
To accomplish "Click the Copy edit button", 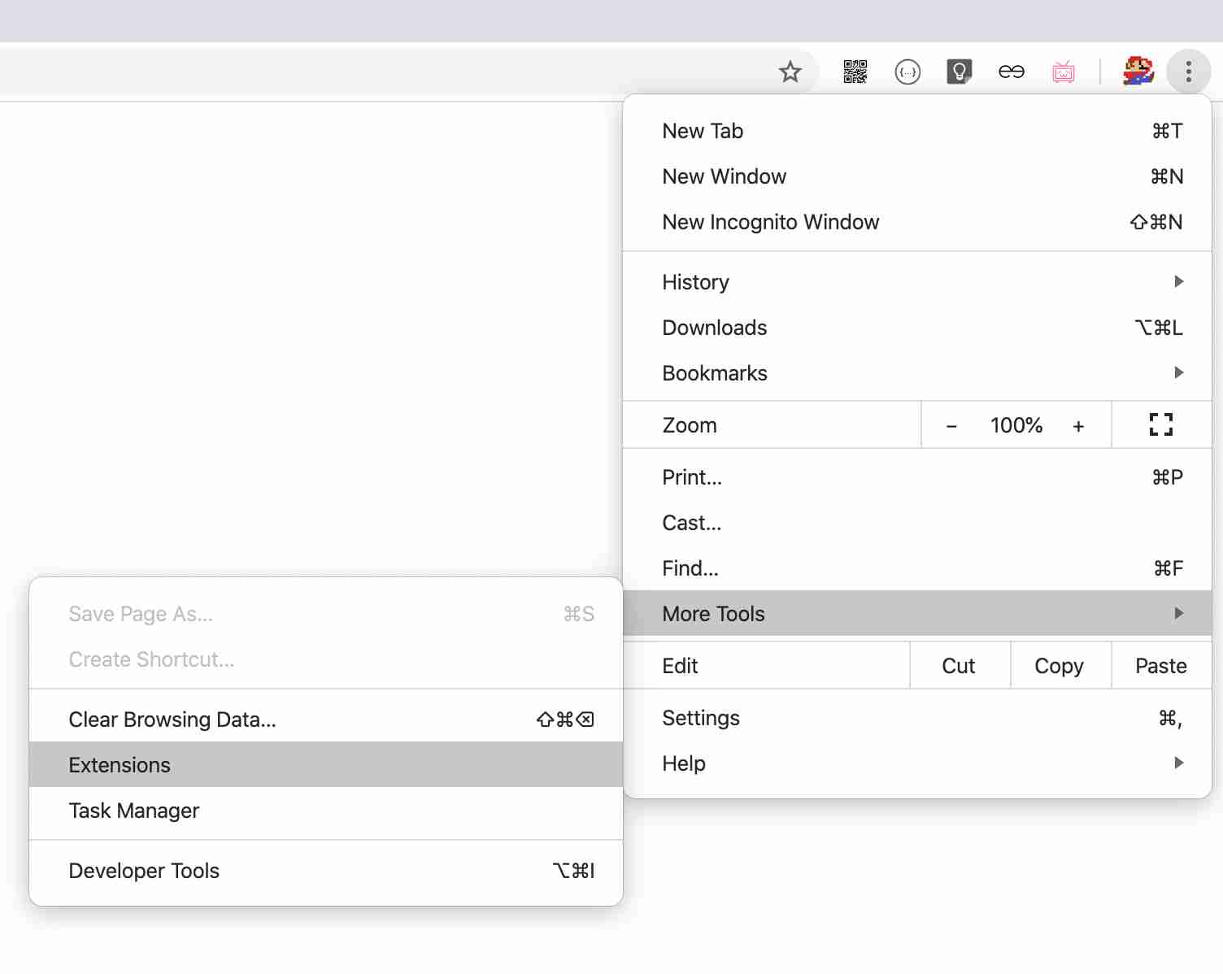I will coord(1060,666).
